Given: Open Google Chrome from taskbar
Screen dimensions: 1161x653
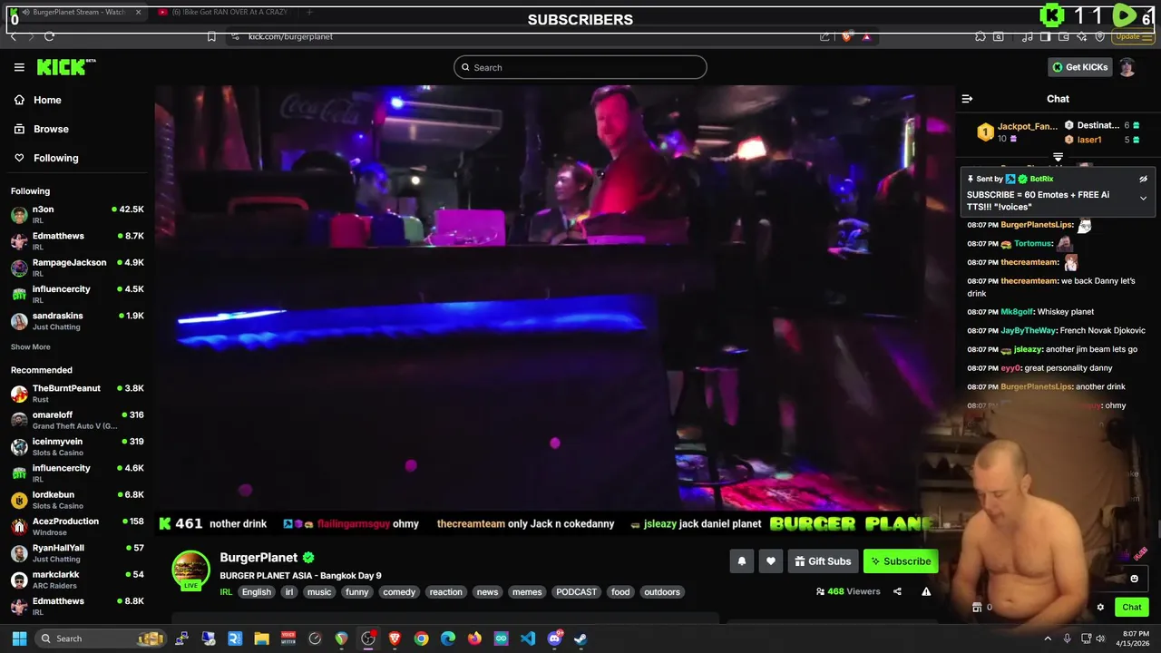Looking at the screenshot, I should click(421, 638).
